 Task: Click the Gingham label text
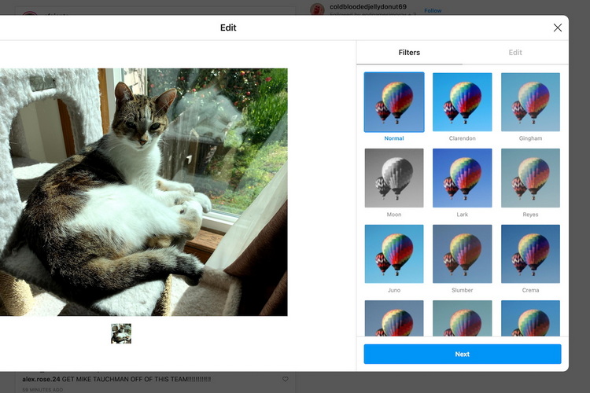point(530,138)
